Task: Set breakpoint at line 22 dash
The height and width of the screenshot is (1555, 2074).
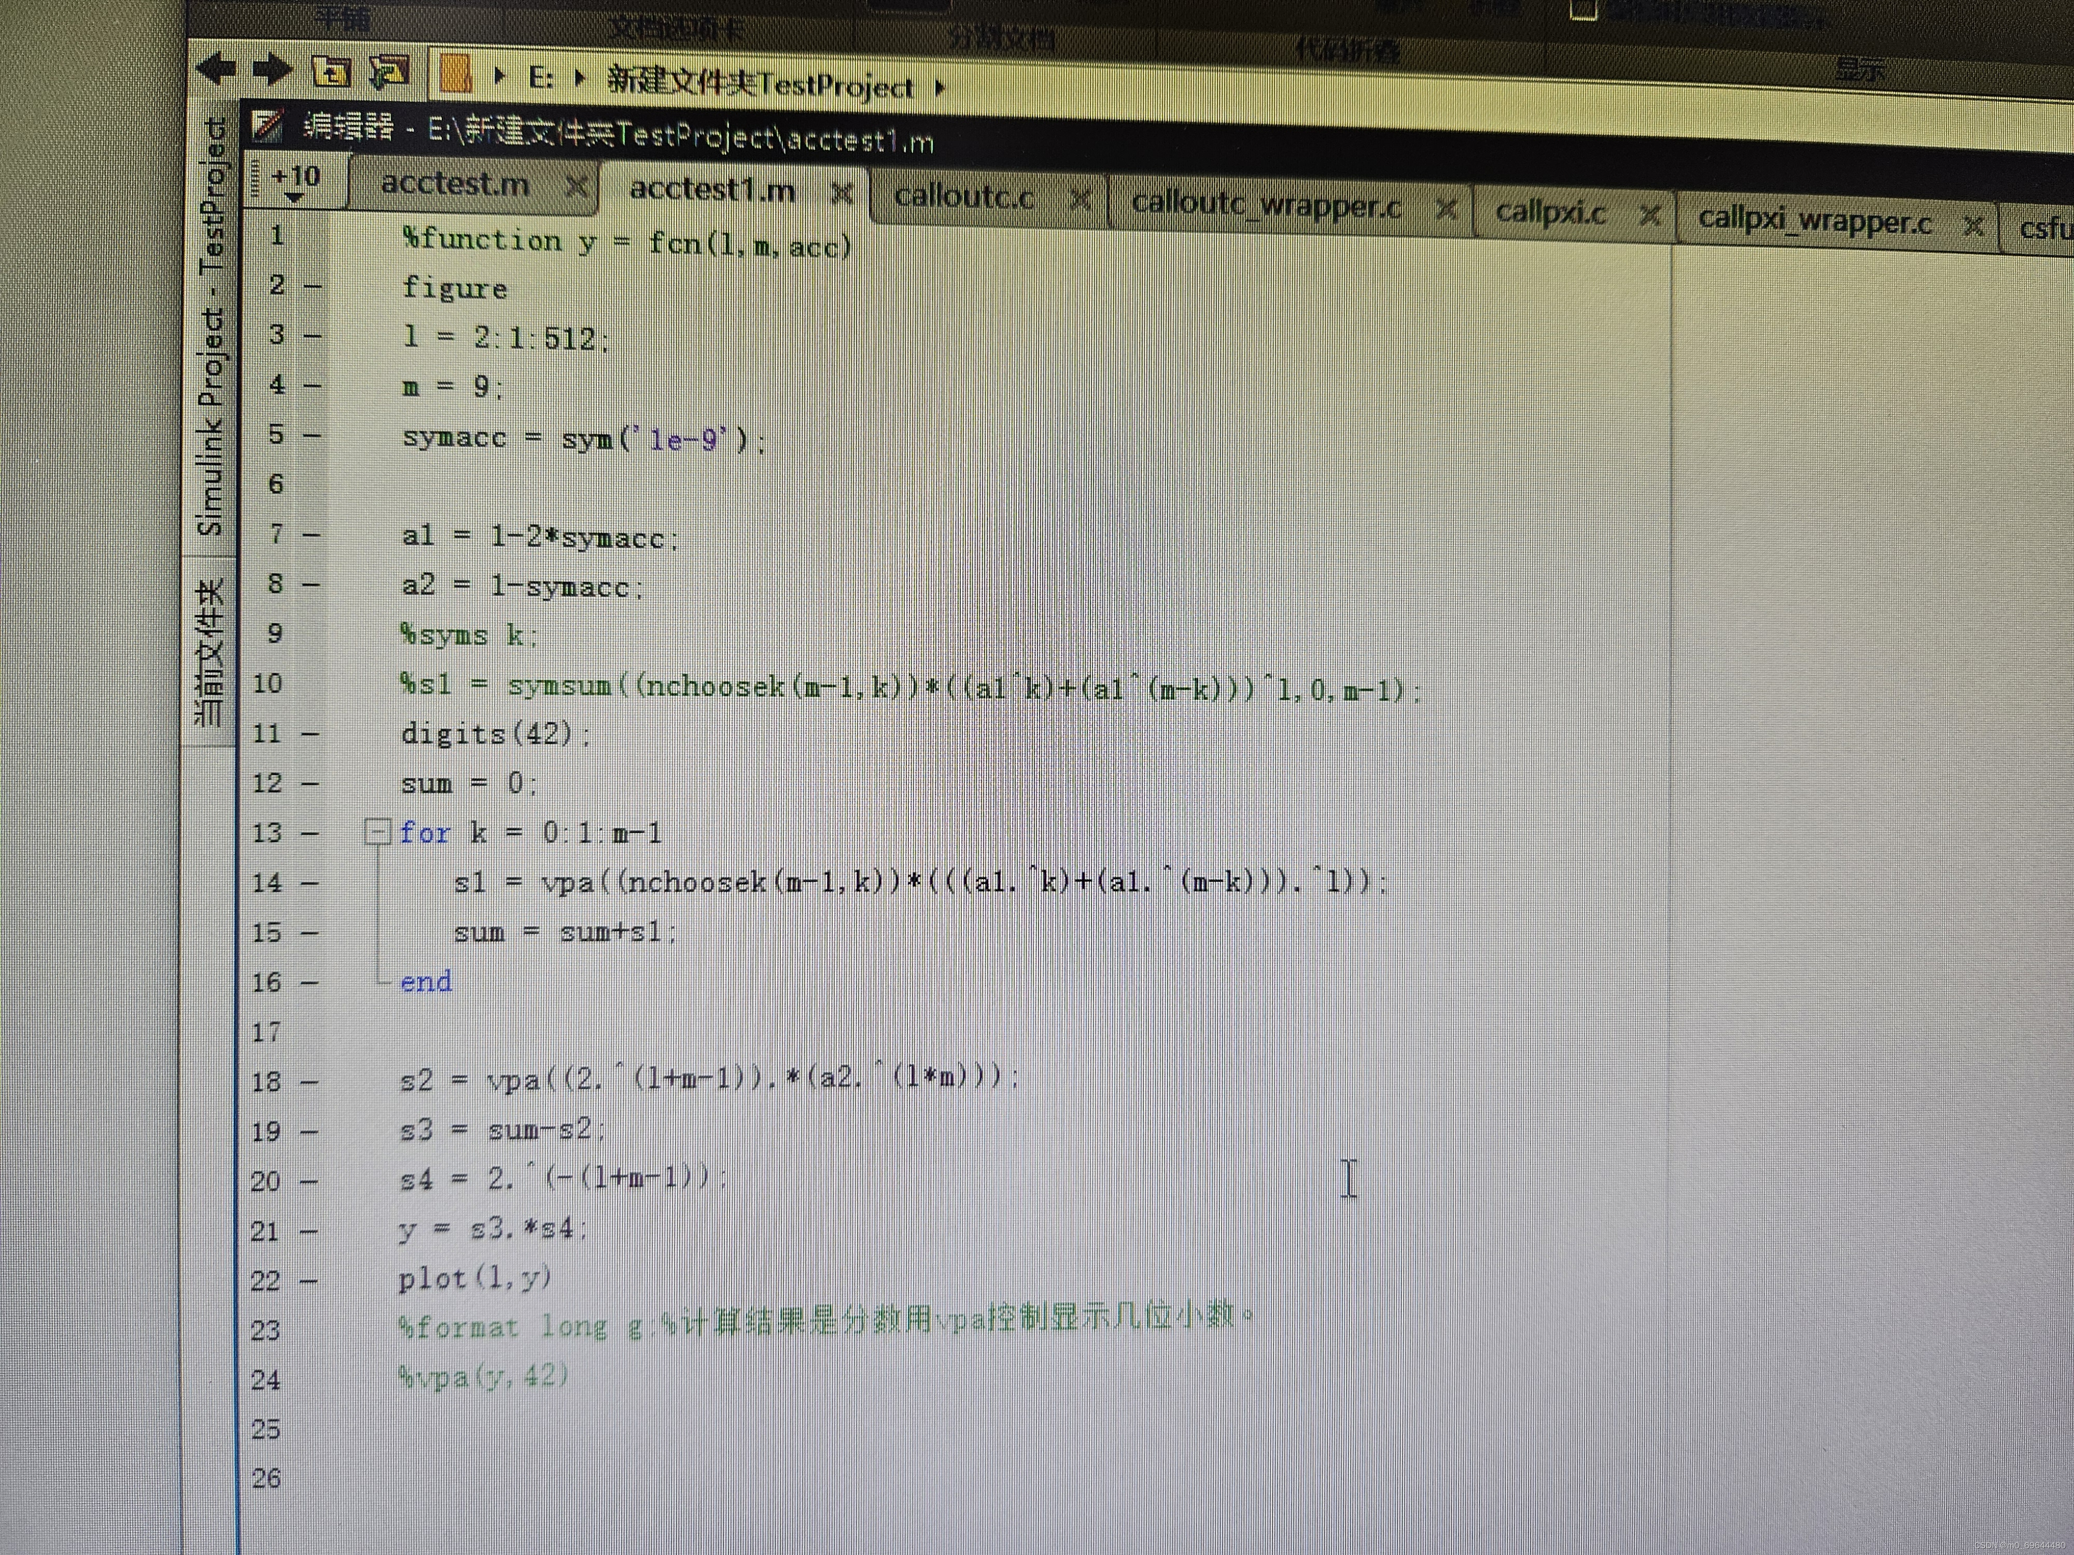Action: (x=309, y=1280)
